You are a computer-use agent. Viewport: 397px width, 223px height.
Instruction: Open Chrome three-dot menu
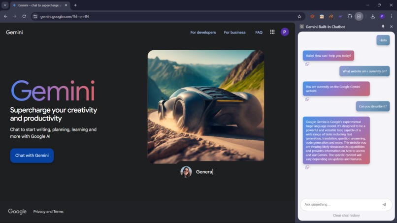click(392, 16)
